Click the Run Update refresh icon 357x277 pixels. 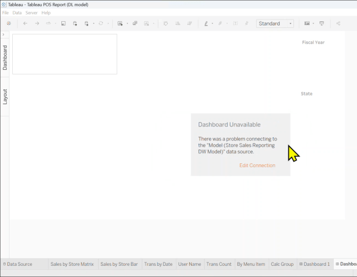pos(101,23)
